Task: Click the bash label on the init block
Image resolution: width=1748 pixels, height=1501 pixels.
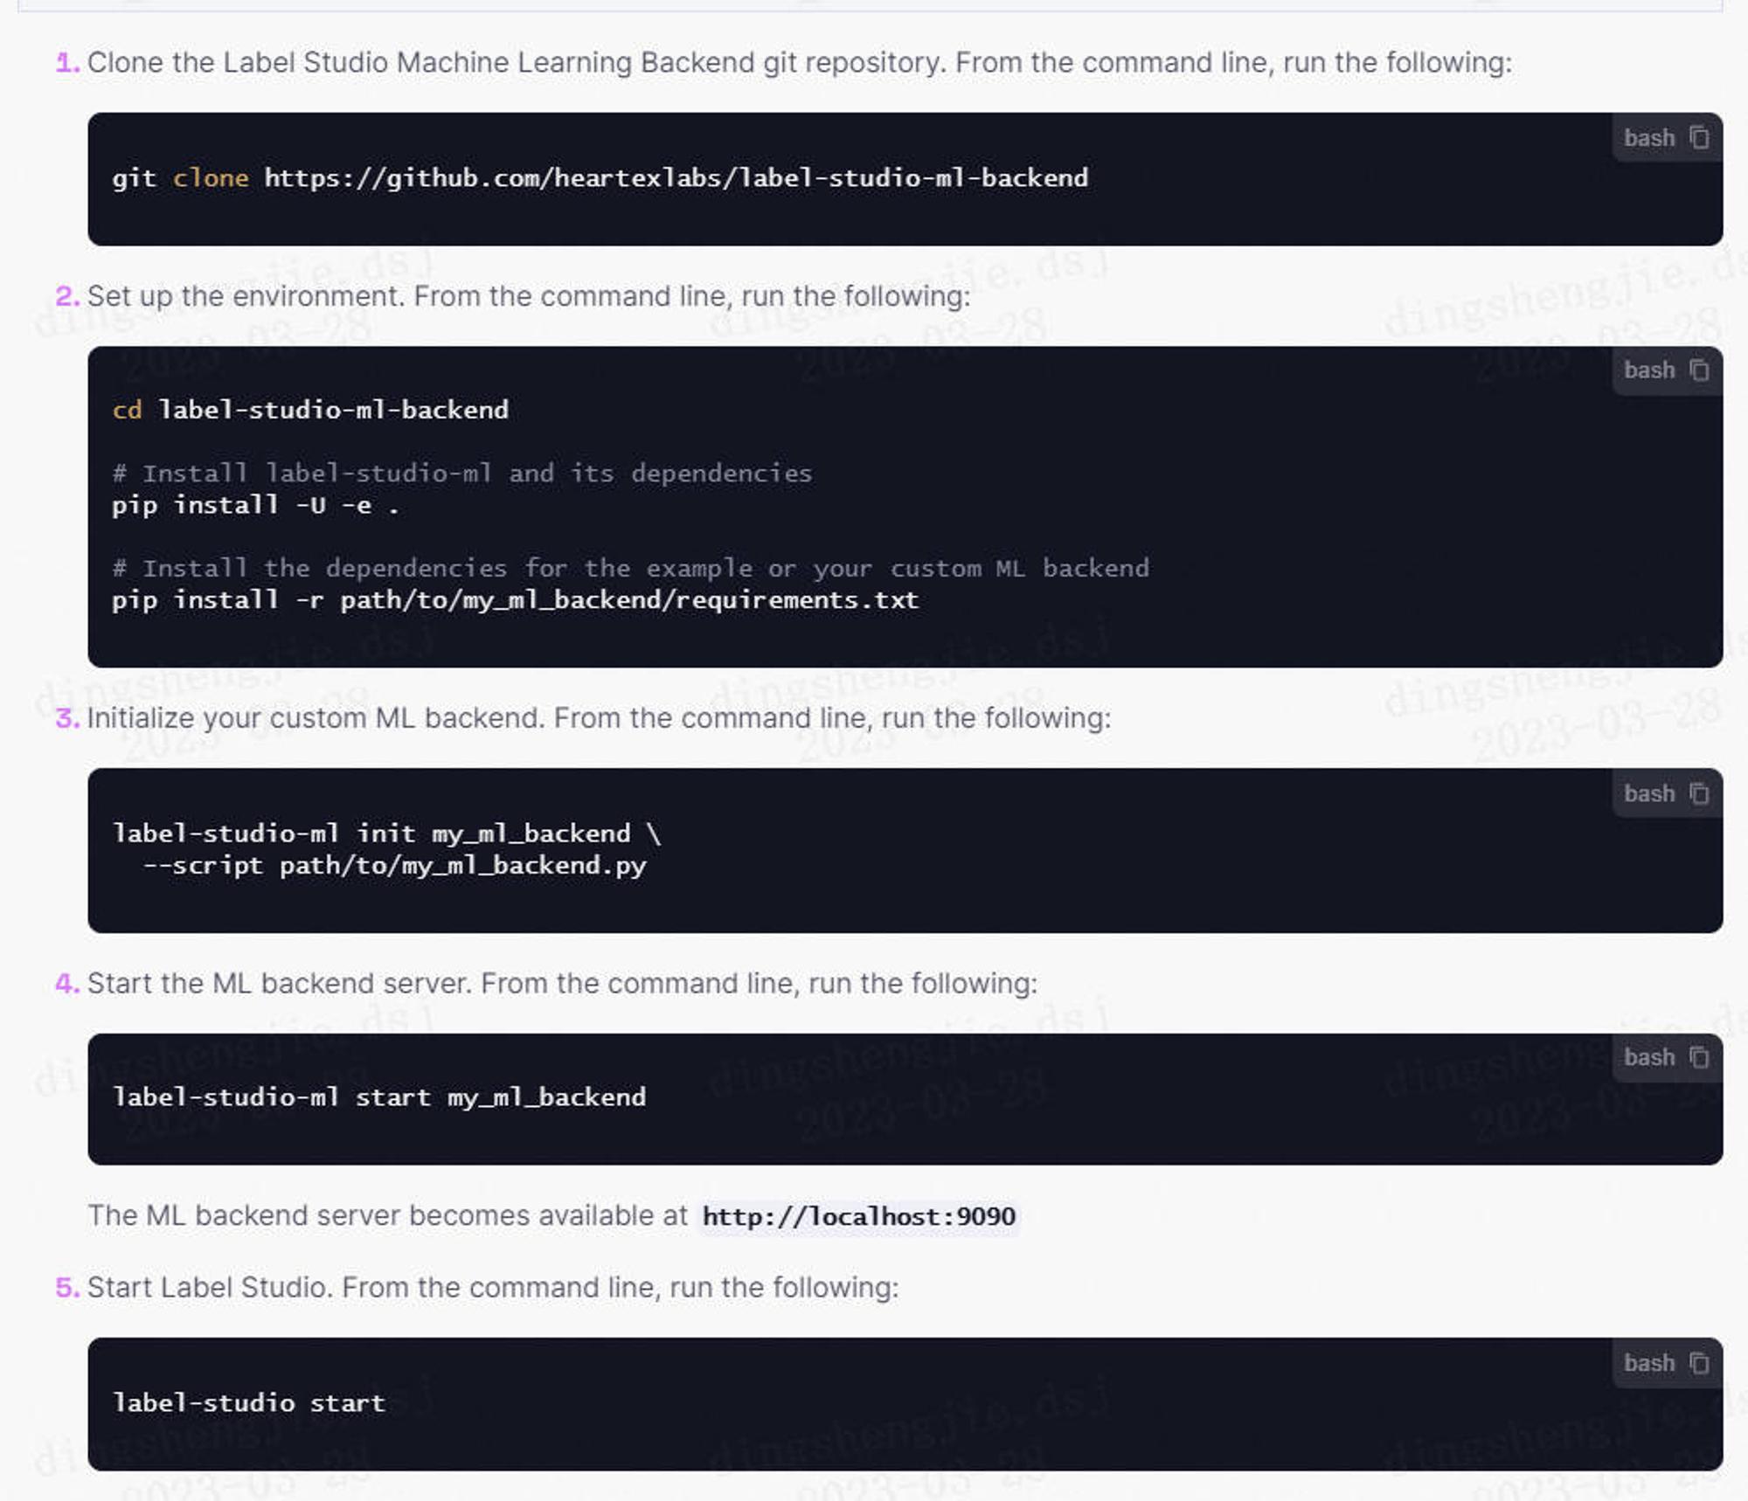Action: click(x=1649, y=793)
